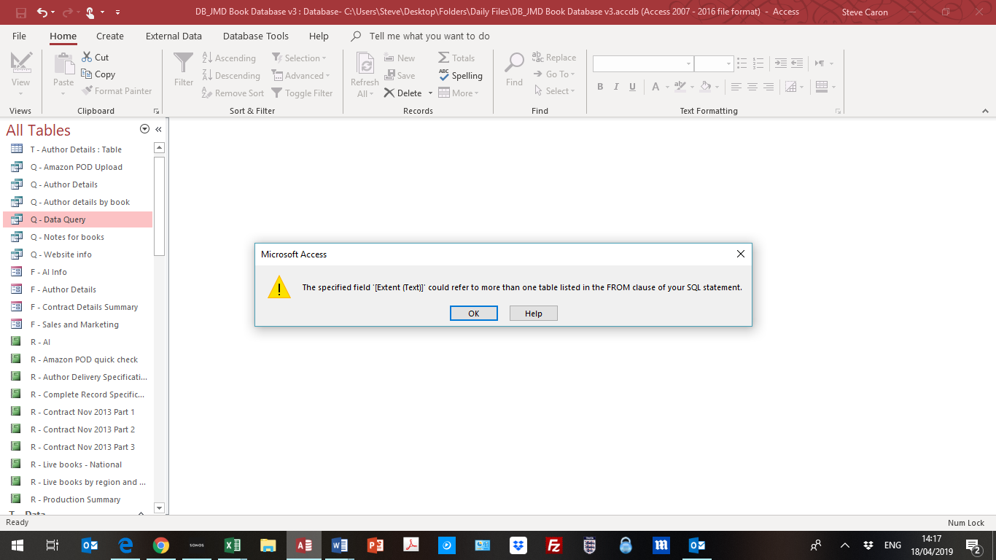The width and height of the screenshot is (996, 560).
Task: Click the Cut scissors icon
Action: point(87,57)
